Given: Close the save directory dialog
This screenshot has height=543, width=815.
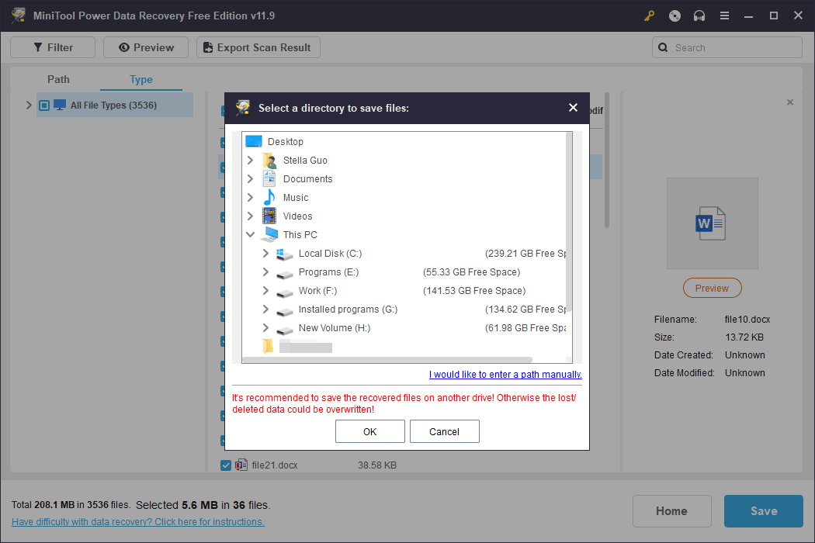Looking at the screenshot, I should pos(573,108).
